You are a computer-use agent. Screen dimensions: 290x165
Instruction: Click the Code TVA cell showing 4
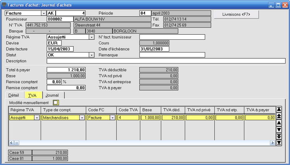click(x=128, y=118)
